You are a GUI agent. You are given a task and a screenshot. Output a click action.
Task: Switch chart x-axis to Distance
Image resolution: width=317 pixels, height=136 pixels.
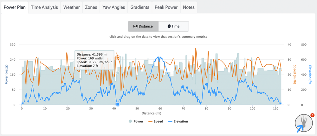pos(143,27)
